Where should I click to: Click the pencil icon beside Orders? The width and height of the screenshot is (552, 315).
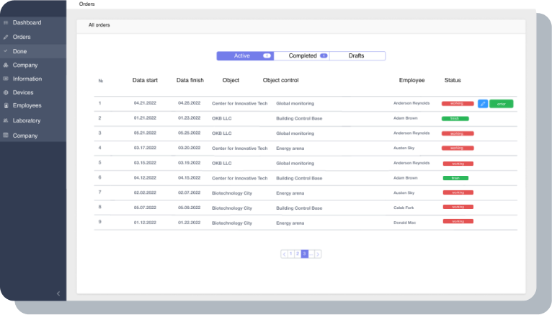(6, 37)
